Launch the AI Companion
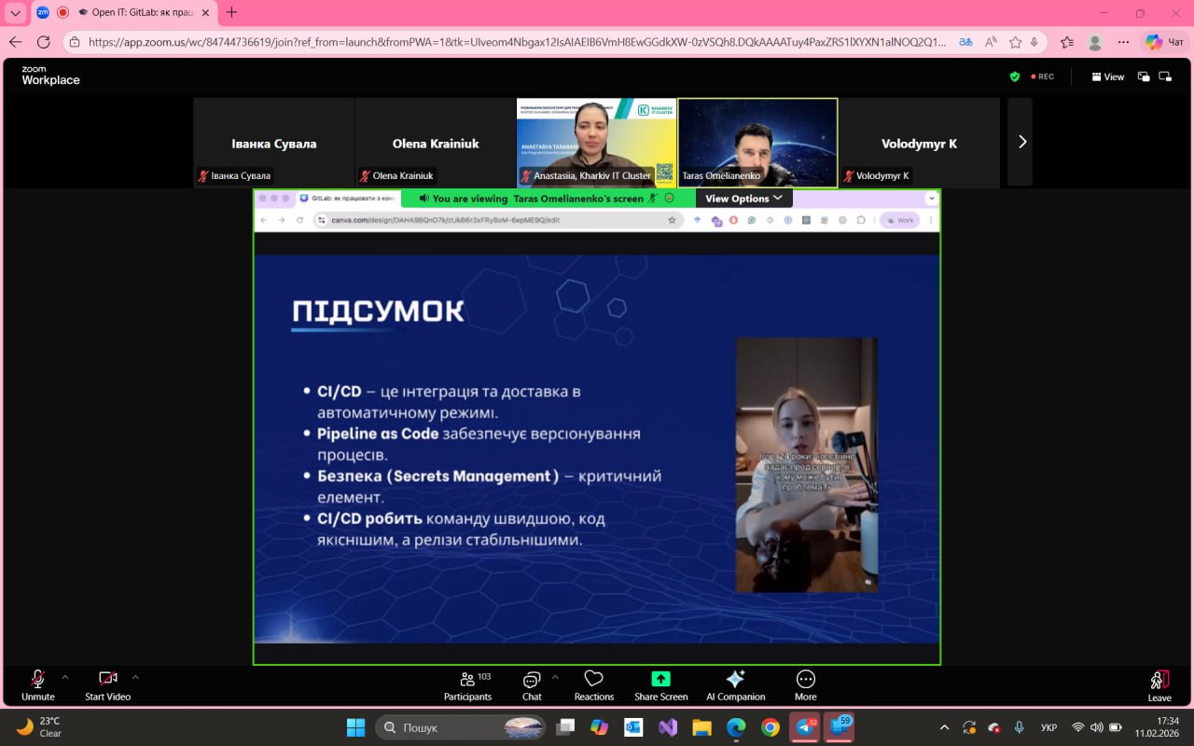1194x746 pixels. pos(735,685)
